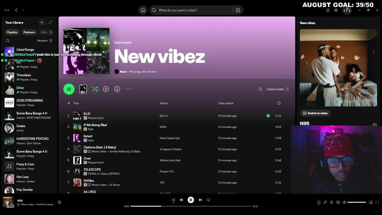The image size is (382, 215).
Task: Toggle the Now Playing view
Action: coord(319,202)
